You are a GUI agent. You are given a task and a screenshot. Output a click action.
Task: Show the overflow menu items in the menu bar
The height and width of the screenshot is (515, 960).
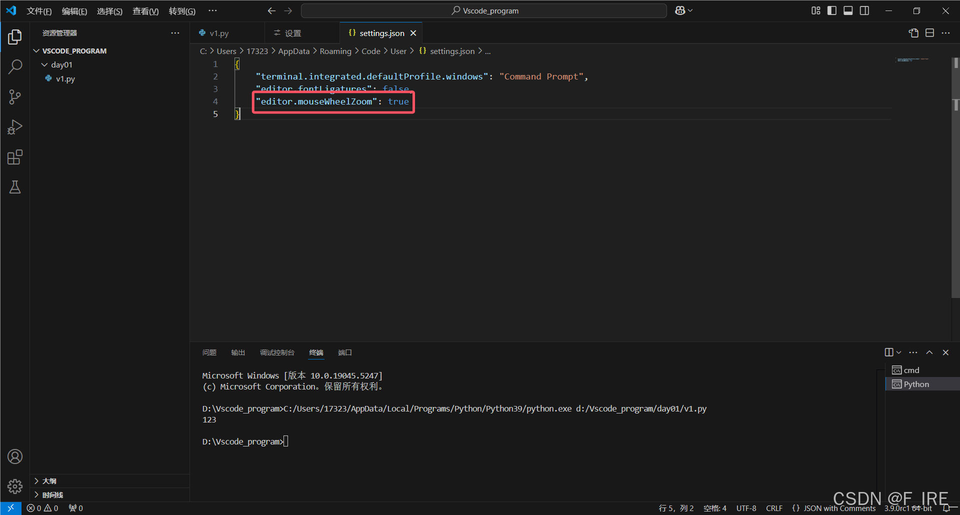click(x=212, y=10)
